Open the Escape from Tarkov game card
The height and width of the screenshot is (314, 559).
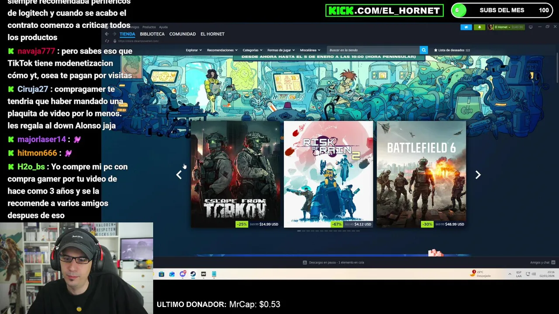235,174
